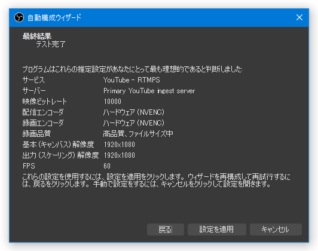The image size is (318, 251).
Task: Click the sentence starting プログラムはこれらの推定設定
Action: [133, 69]
